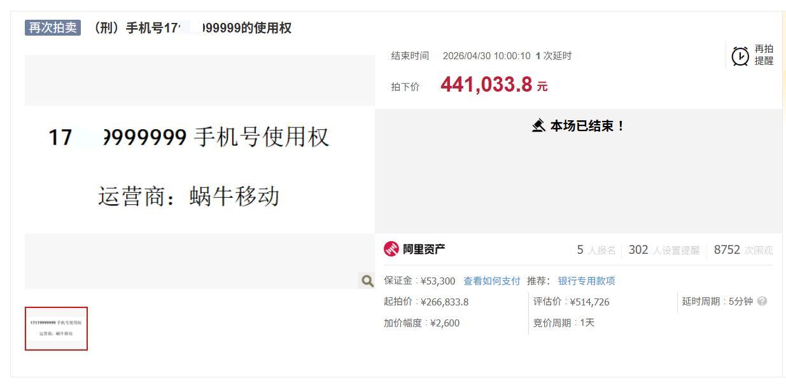Click the 延时周期 help question mark icon

(x=762, y=302)
